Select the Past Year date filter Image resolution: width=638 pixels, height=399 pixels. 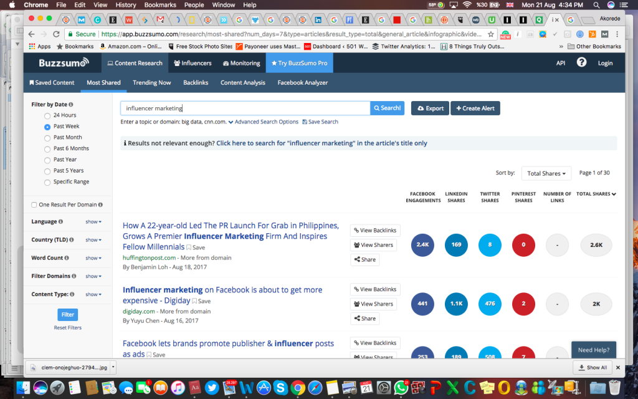tap(47, 160)
